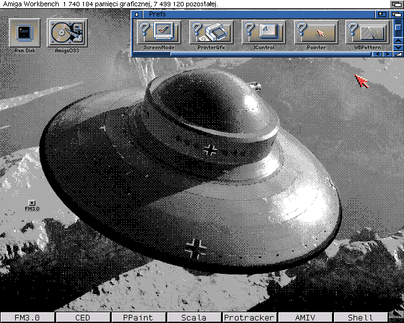Select the Pointer prefs icon
404x323 pixels.
click(316, 32)
